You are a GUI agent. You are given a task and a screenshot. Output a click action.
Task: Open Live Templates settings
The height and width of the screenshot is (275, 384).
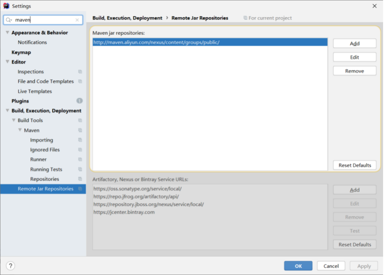(x=35, y=91)
